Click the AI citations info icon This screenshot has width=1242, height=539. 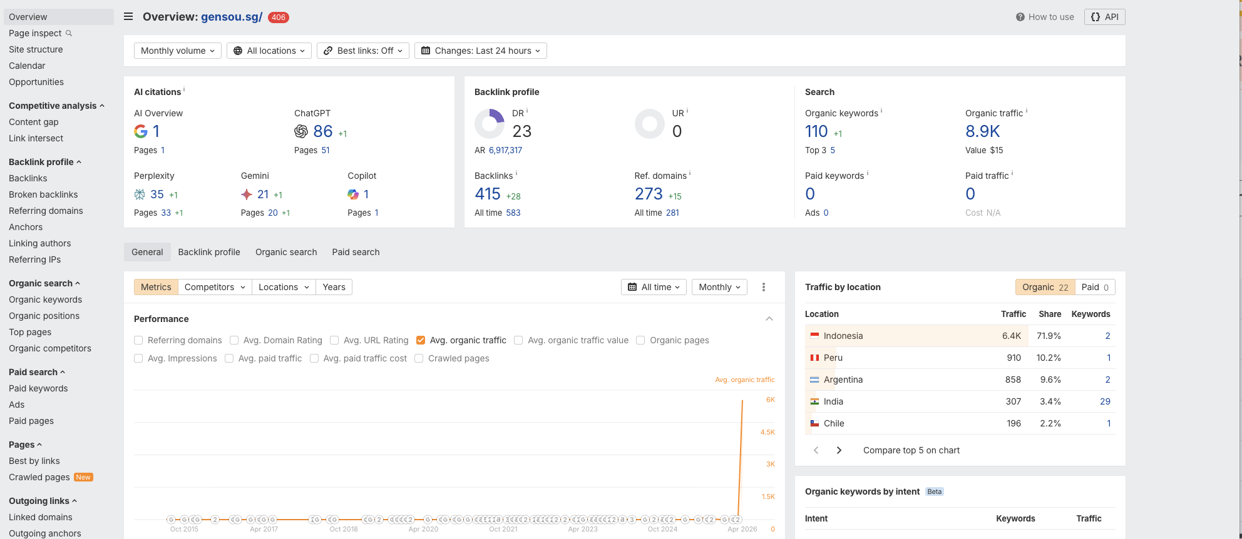(184, 89)
